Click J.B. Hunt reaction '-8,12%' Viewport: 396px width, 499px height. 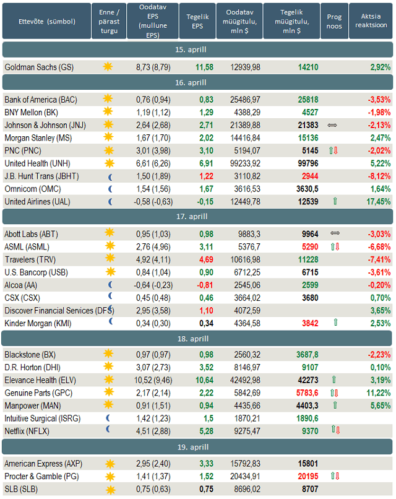coord(379,176)
